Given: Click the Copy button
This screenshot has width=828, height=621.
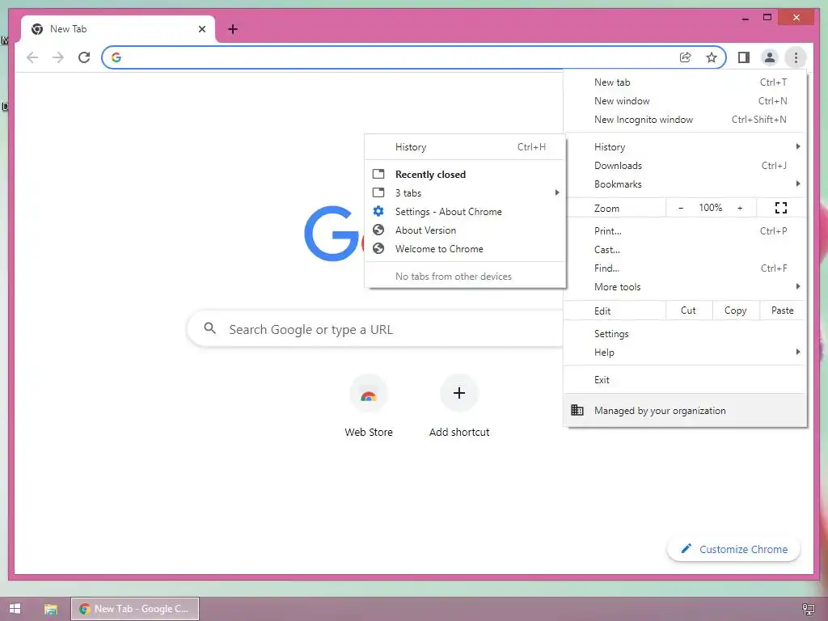Looking at the screenshot, I should [x=736, y=310].
